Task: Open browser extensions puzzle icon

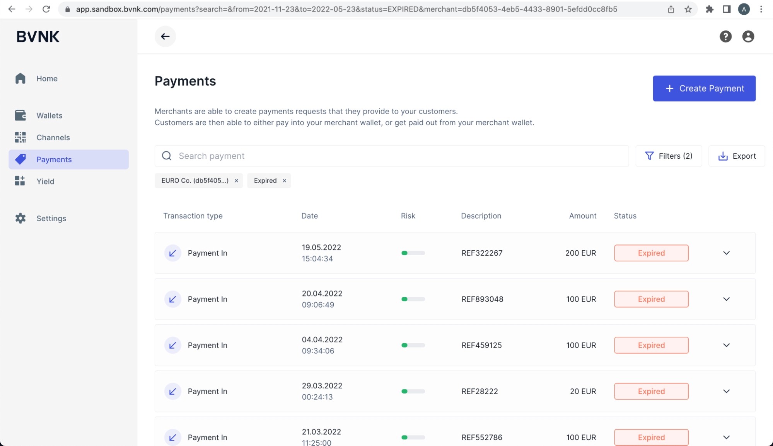Action: pyautogui.click(x=709, y=9)
